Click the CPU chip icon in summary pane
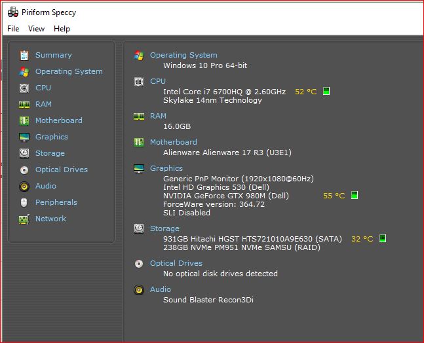This screenshot has width=424, height=343. click(x=139, y=82)
